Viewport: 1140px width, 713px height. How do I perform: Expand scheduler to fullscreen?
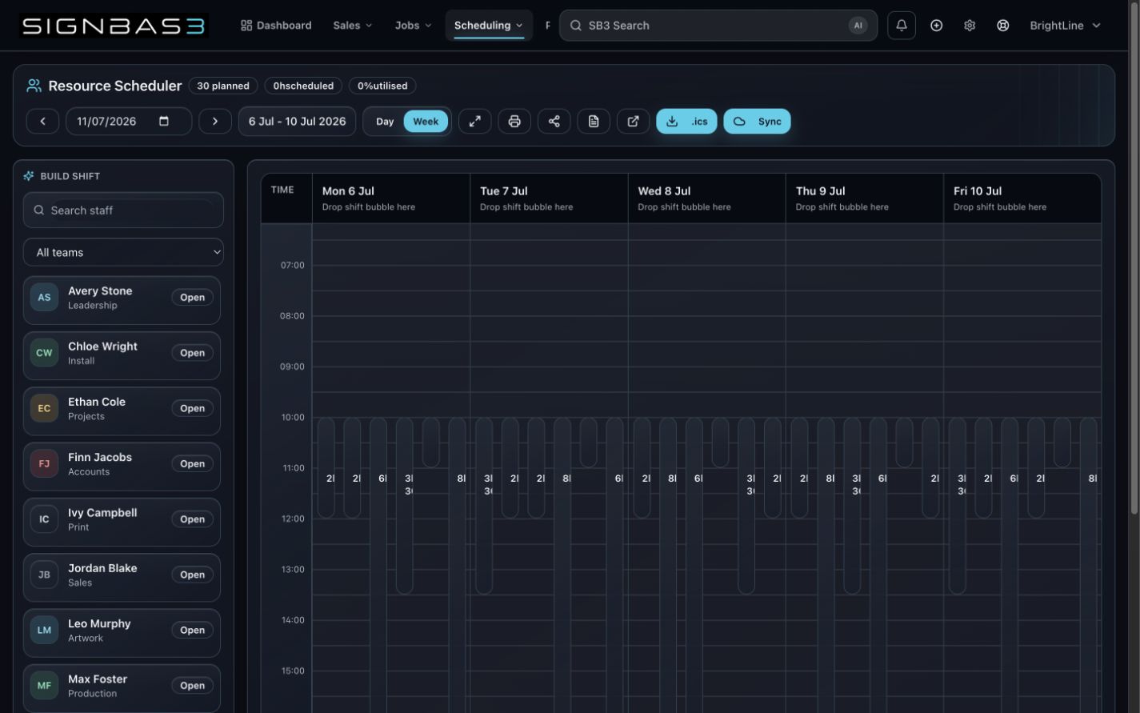pyautogui.click(x=474, y=121)
